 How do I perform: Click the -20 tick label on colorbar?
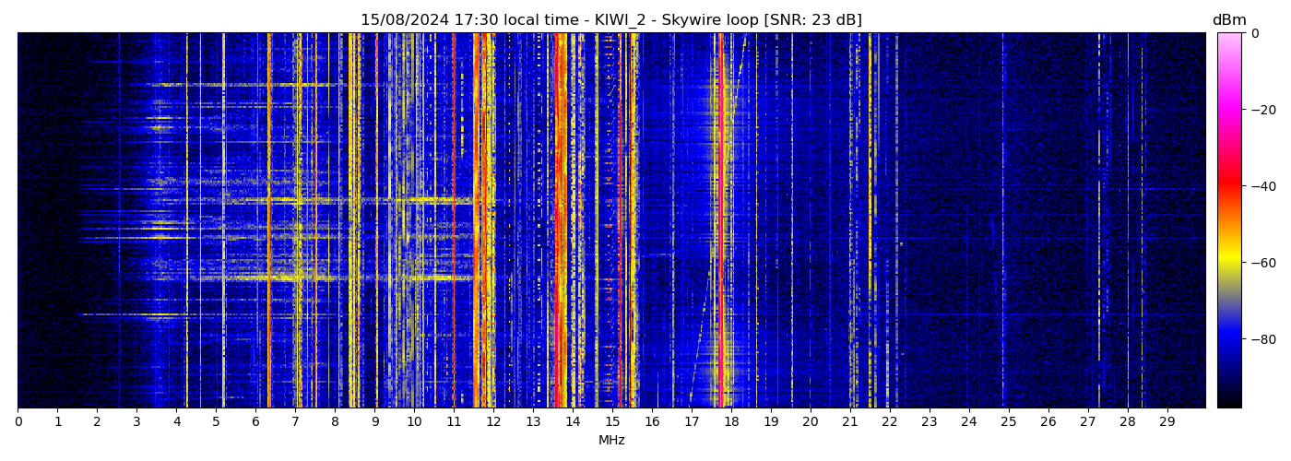click(1261, 110)
